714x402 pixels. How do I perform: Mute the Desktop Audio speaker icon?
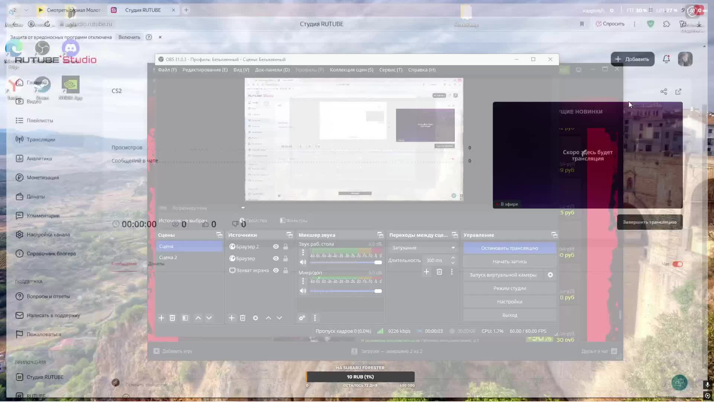click(x=303, y=262)
